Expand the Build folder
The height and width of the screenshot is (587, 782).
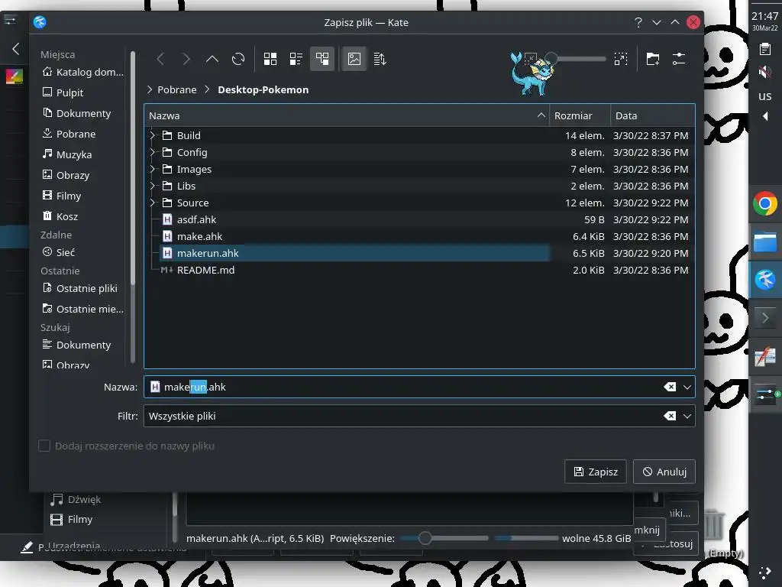[153, 135]
